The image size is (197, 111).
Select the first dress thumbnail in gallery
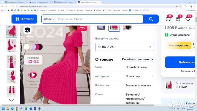click(11, 31)
